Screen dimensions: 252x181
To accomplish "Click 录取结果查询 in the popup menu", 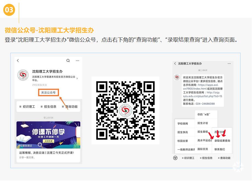I will 222,141.
